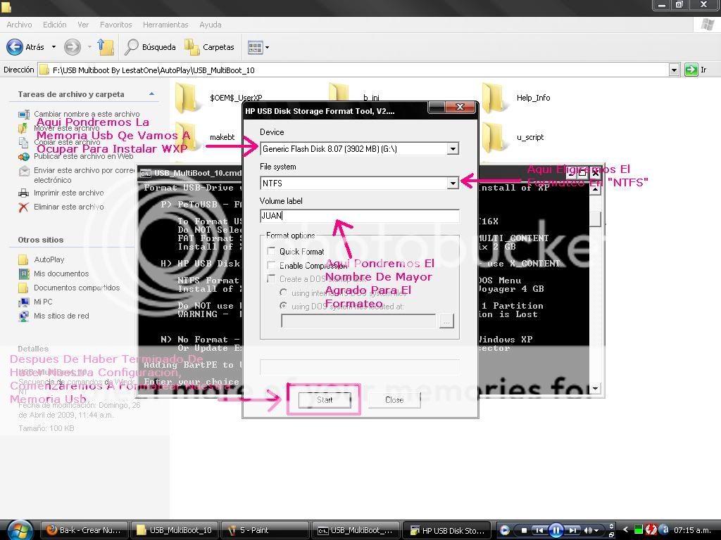Pause the taskbar media player
The height and width of the screenshot is (540, 721).
pos(556,530)
